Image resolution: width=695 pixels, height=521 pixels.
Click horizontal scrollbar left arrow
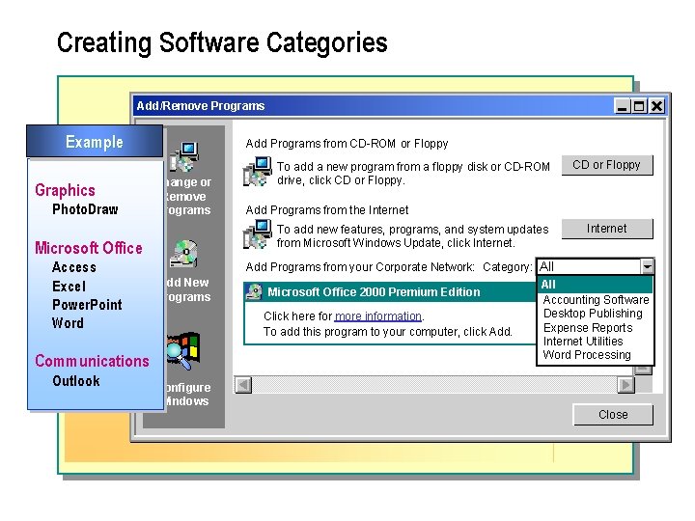243,385
